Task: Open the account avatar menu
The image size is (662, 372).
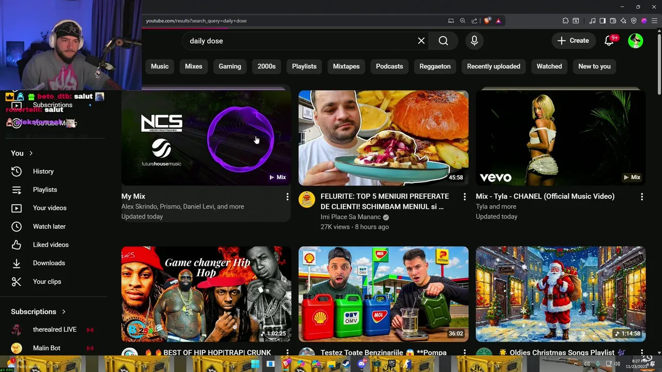Action: (636, 41)
